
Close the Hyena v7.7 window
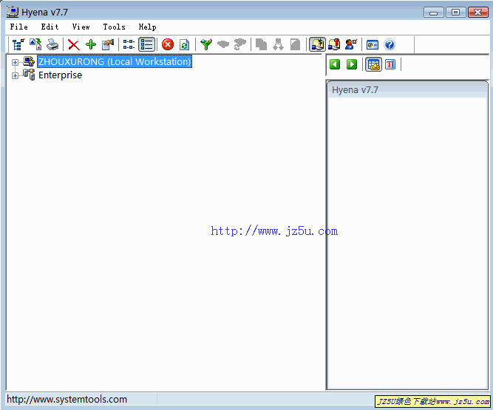click(x=478, y=13)
